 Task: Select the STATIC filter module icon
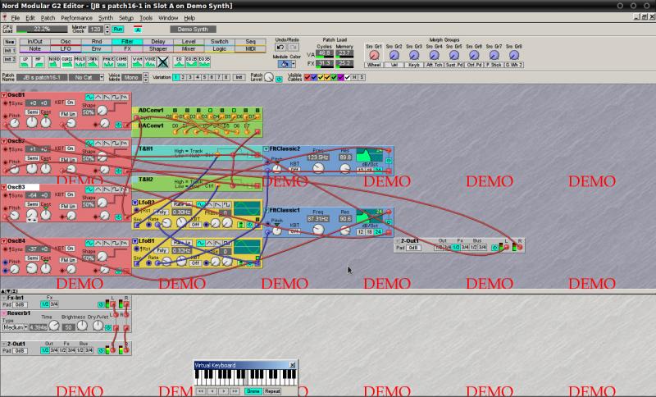pos(93,62)
